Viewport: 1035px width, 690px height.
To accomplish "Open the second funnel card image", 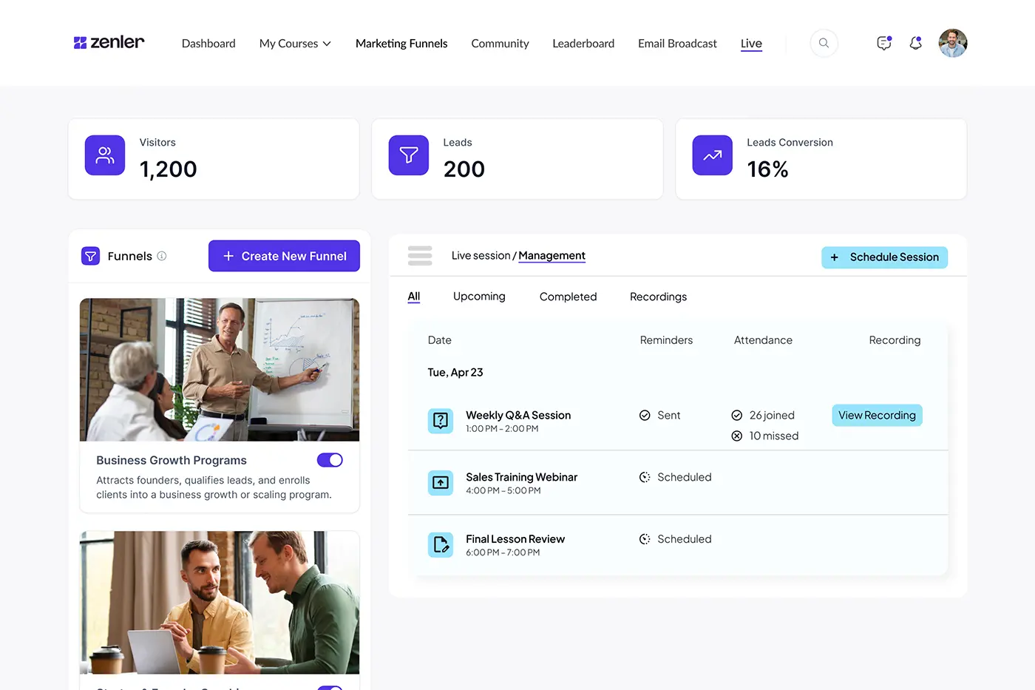I will coord(220,603).
